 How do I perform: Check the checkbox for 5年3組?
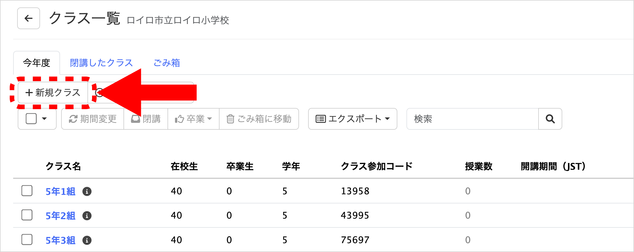pyautogui.click(x=27, y=240)
